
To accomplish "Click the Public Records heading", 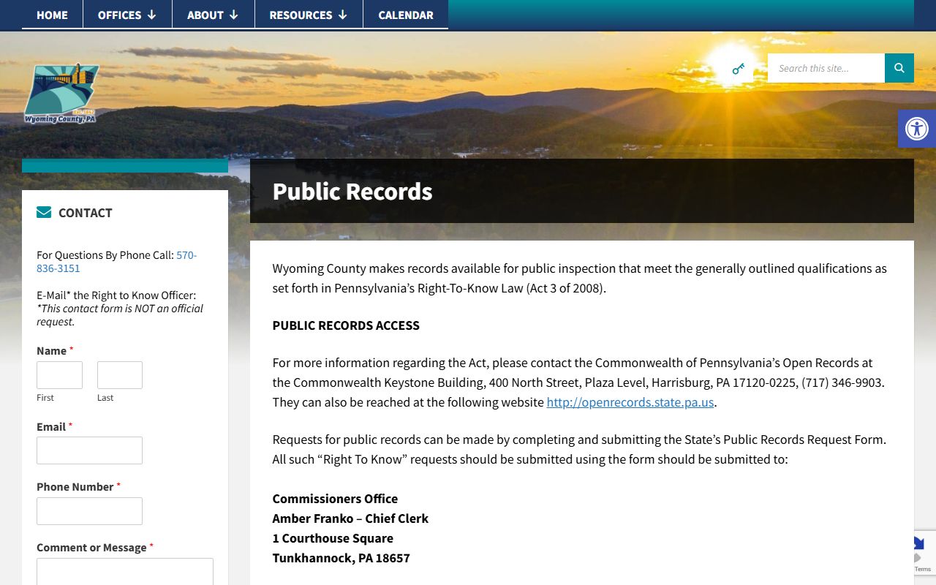I will click(x=352, y=192).
